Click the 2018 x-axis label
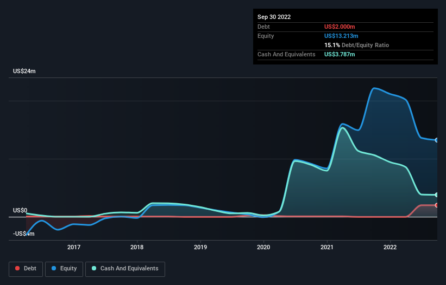Viewport: 446px width, 285px height. [137, 247]
